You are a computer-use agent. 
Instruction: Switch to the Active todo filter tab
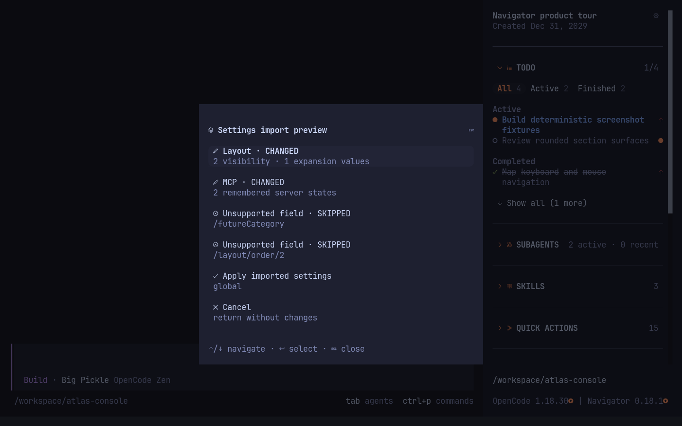549,89
